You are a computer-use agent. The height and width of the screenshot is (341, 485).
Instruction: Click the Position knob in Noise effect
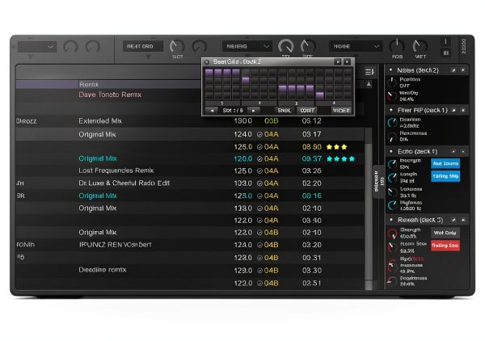pyautogui.click(x=391, y=82)
